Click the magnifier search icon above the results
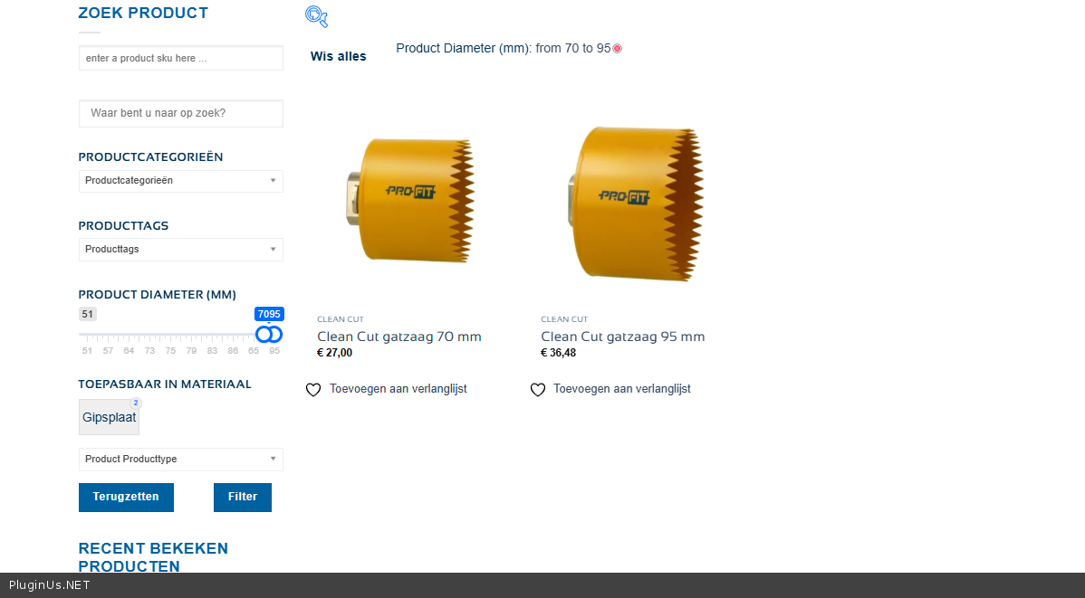The width and height of the screenshot is (1085, 598). point(316,15)
